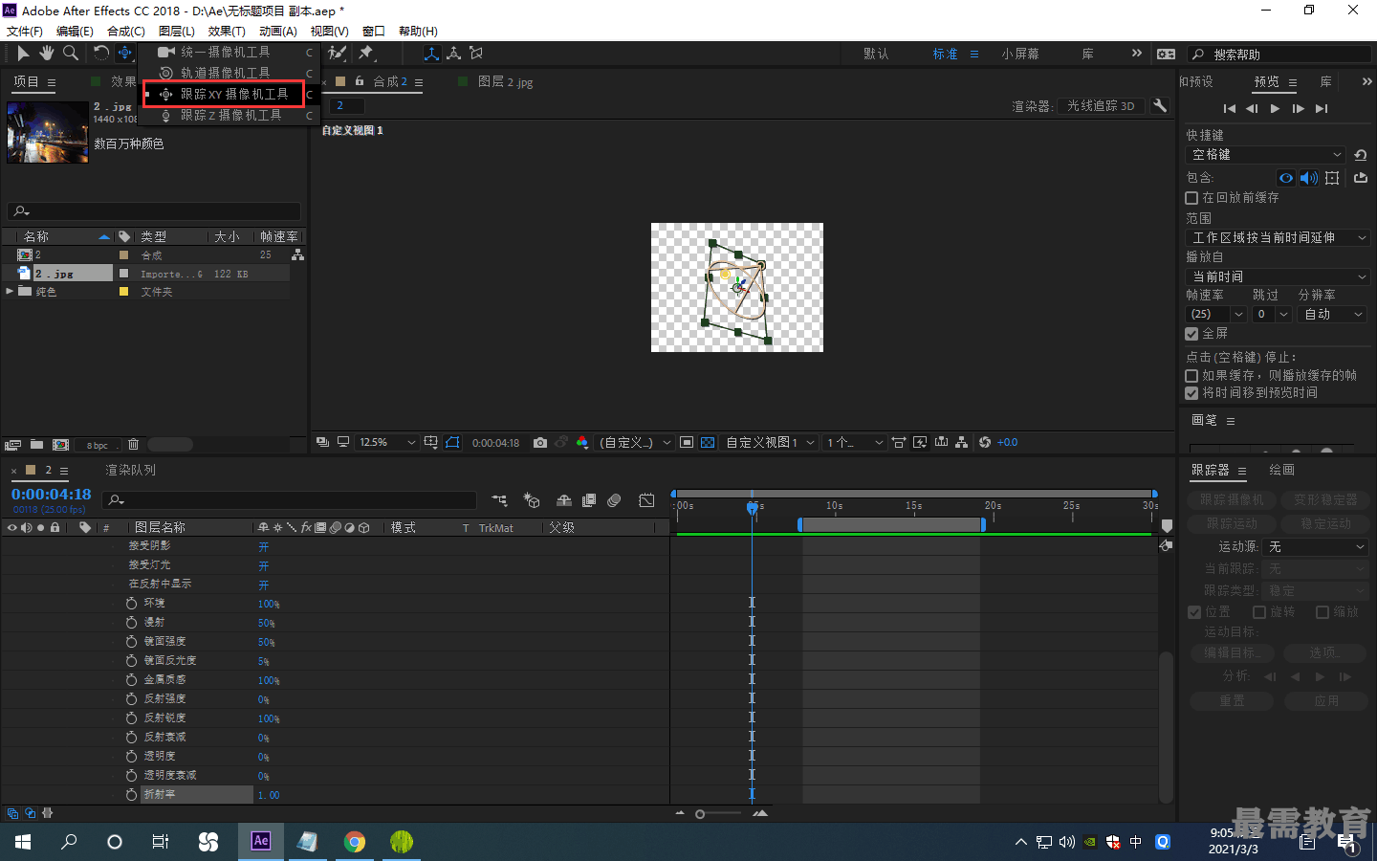Toggle mask and shape path visibility
1377x861 pixels.
453,442
